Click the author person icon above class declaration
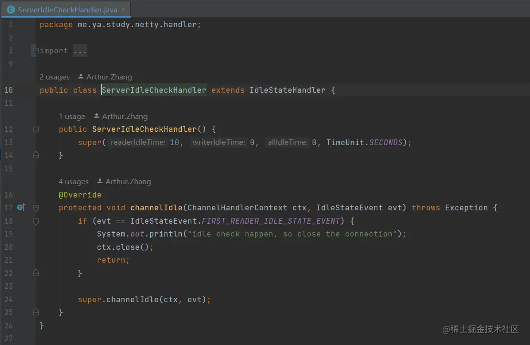 [x=81, y=77]
